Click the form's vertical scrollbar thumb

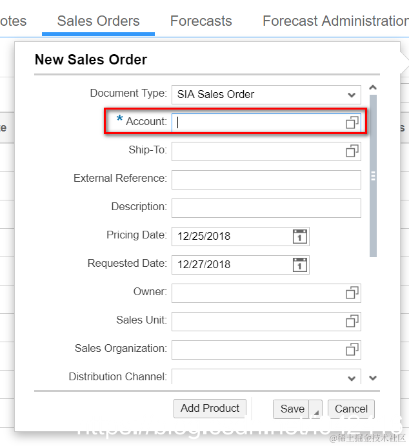[373, 176]
